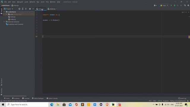Toggle the tool window bars icon in status bar
This screenshot has width=190, height=107.
(x=1, y=101)
